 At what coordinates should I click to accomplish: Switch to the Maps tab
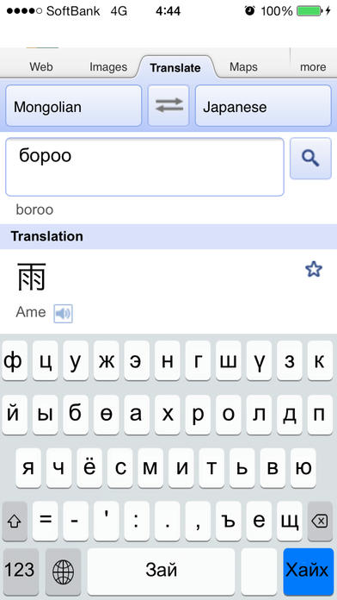click(x=243, y=67)
